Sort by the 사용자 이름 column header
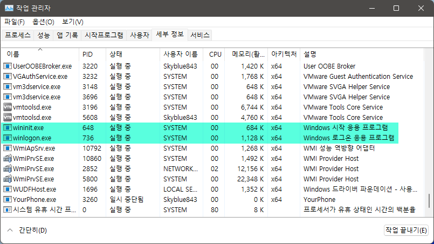This screenshot has width=434, height=244. (x=182, y=55)
